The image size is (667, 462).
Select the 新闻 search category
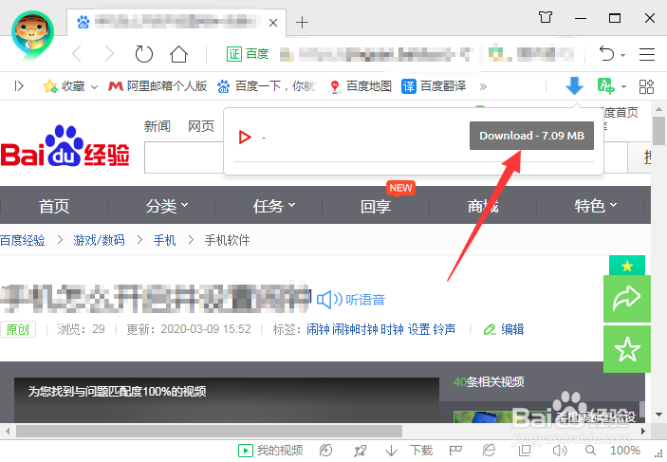click(157, 126)
